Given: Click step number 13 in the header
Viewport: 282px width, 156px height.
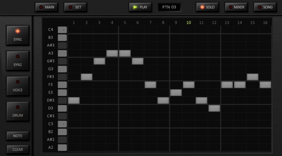Looking at the screenshot, I should pyautogui.click(x=227, y=23).
